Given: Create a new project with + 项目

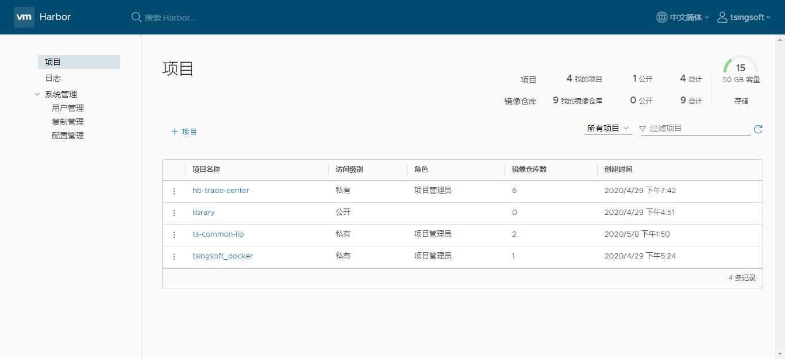Looking at the screenshot, I should point(183,131).
